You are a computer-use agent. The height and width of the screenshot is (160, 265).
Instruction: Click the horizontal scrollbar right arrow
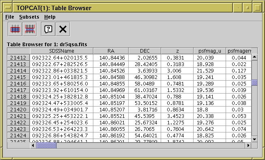coord(248,145)
